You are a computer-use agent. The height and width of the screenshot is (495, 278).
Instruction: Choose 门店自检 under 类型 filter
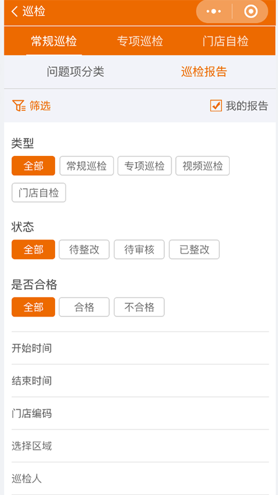click(39, 192)
